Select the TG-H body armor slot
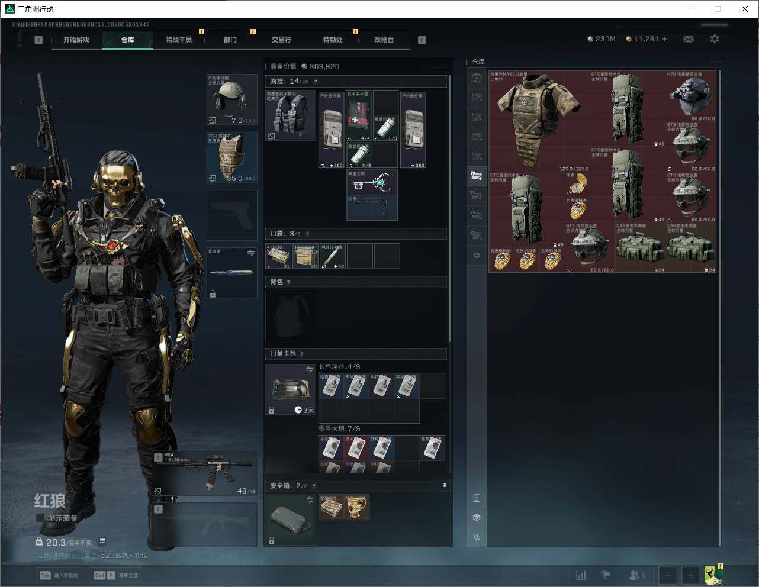 (x=231, y=157)
